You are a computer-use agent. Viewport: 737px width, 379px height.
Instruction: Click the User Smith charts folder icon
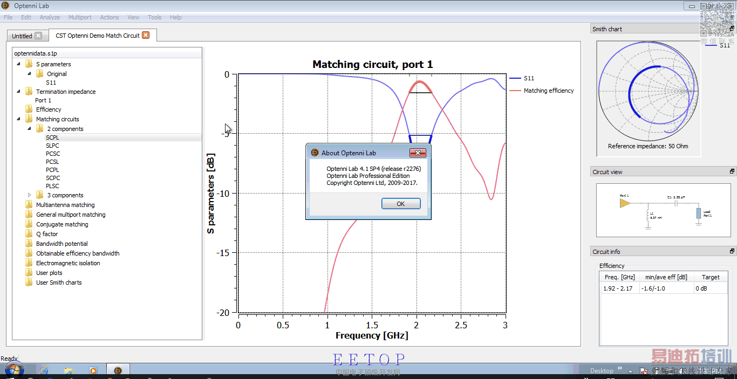(29, 282)
